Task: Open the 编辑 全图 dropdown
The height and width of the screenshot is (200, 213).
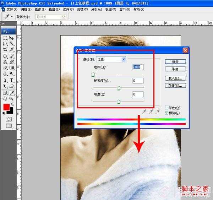Action: (111, 59)
